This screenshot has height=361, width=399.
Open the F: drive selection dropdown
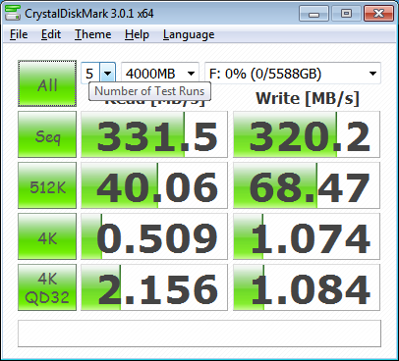pyautogui.click(x=293, y=74)
